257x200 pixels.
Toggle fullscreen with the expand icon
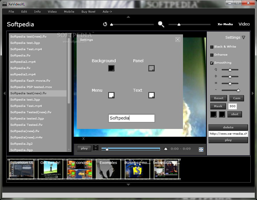(x=201, y=150)
